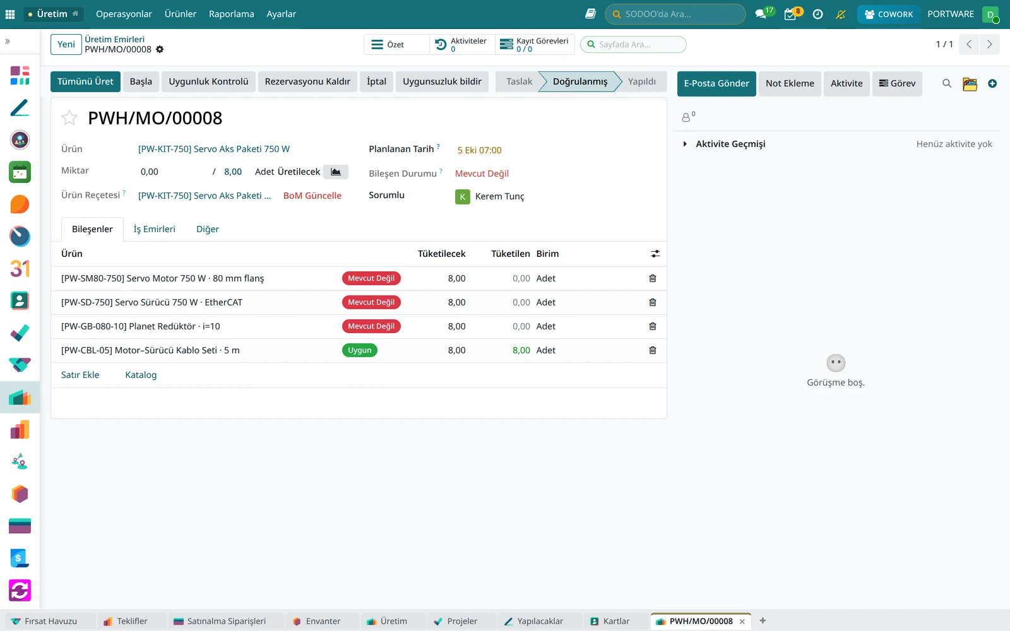Open the Ürünler menu

(181, 14)
